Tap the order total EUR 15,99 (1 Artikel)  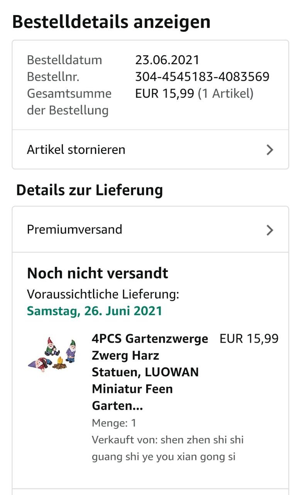tap(194, 93)
